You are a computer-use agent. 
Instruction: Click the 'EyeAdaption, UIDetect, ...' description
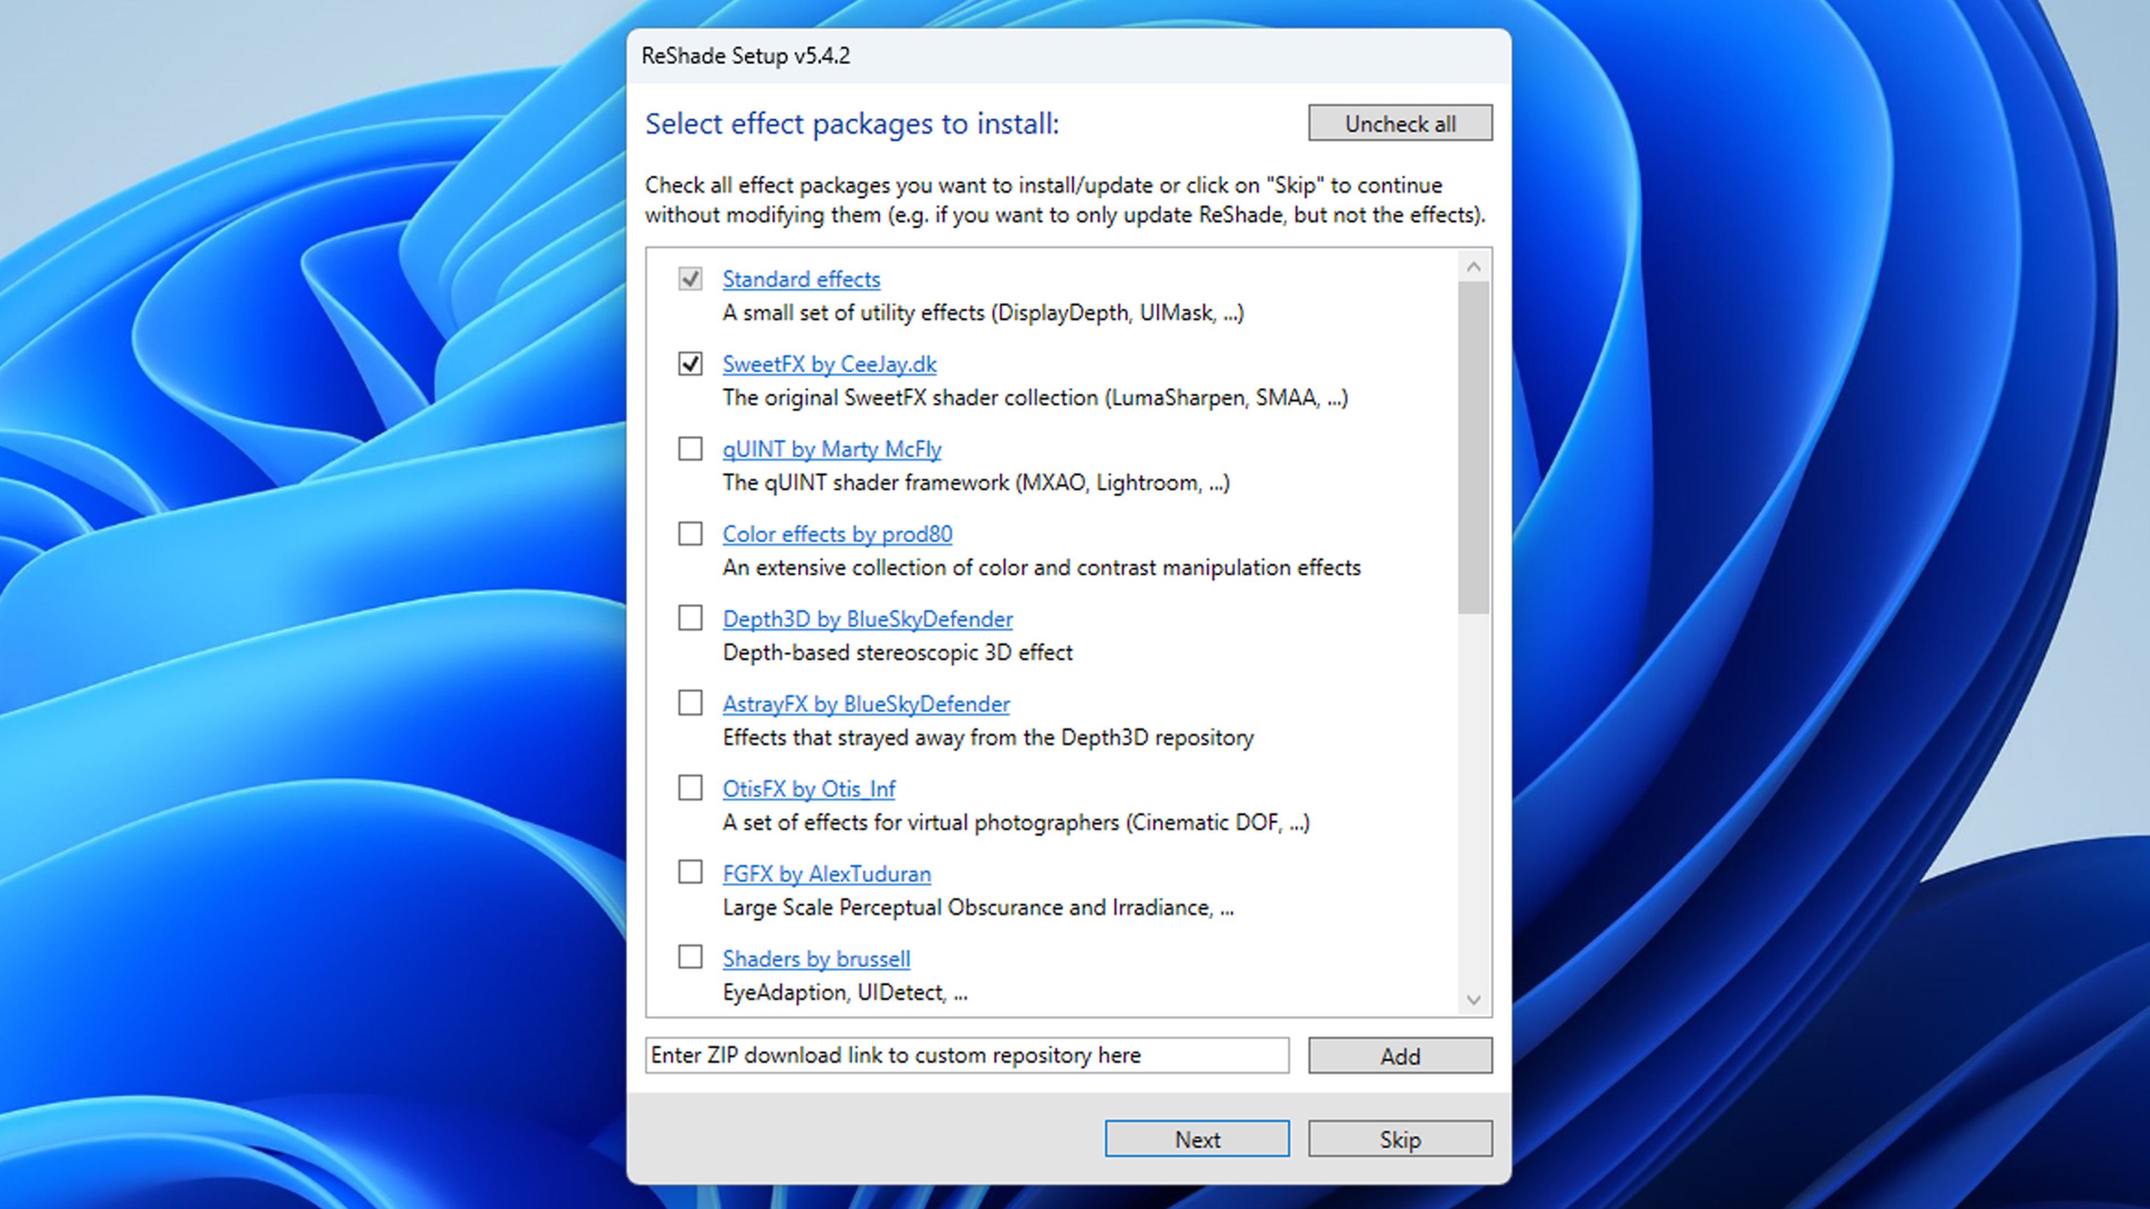tap(845, 993)
